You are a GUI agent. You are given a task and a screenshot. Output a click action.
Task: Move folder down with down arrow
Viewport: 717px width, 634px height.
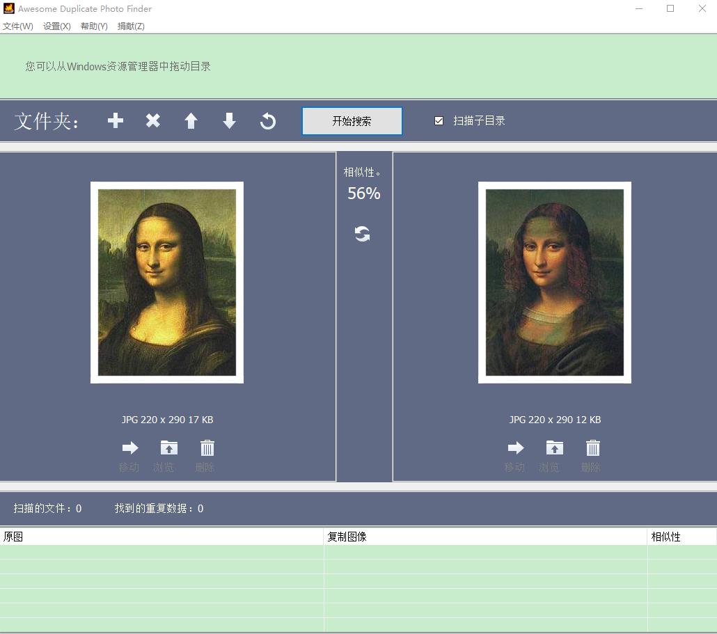[229, 121]
